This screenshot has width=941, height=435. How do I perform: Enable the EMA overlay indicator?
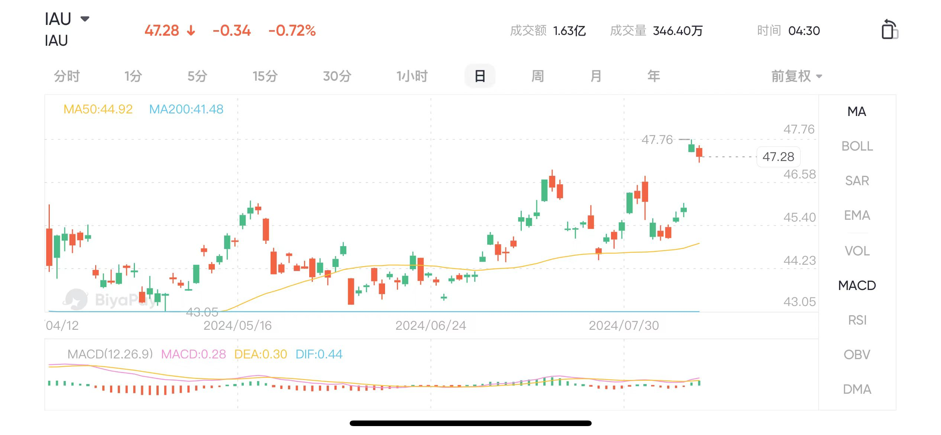click(857, 215)
